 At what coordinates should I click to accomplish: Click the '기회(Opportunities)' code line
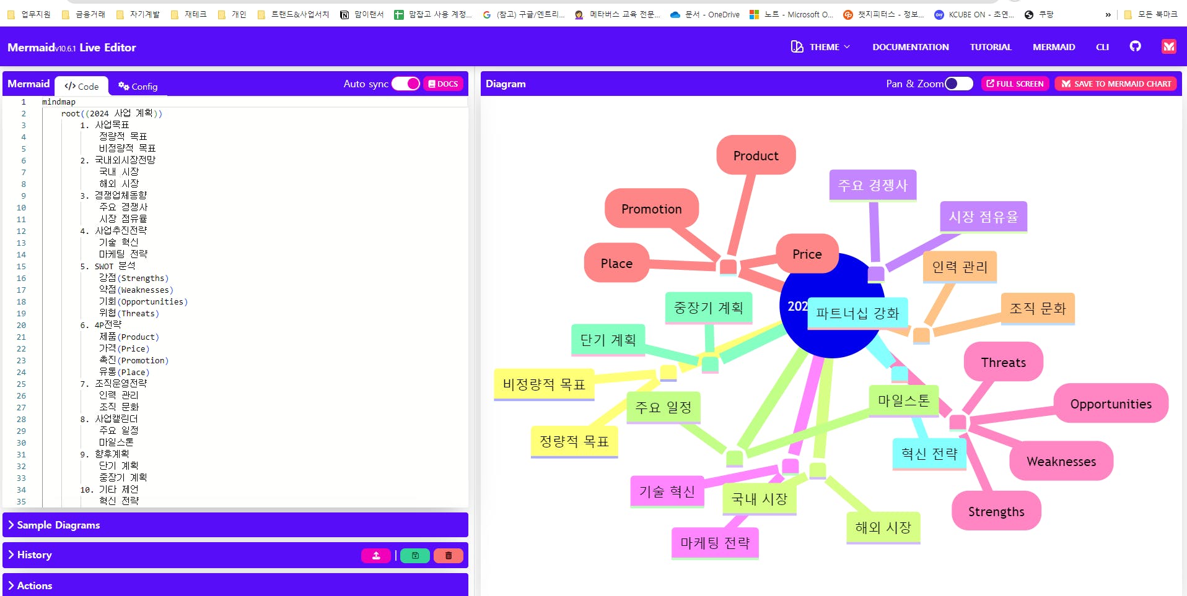pyautogui.click(x=143, y=301)
